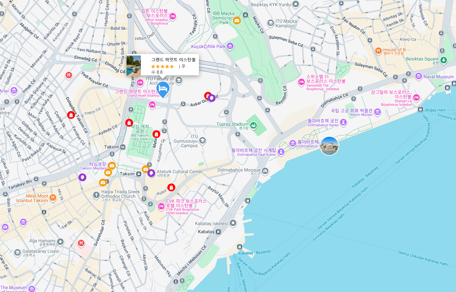
Task: Click the Tarlabaşı Blv street label
Action: (20, 184)
